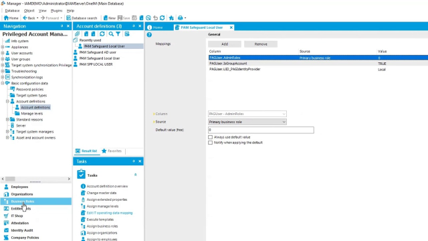This screenshot has height=241, width=428.
Task: Switch to the Result list tab
Action: (x=86, y=151)
